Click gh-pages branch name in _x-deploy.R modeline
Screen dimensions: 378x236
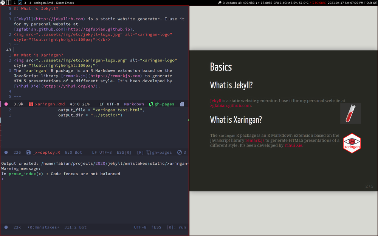162,153
